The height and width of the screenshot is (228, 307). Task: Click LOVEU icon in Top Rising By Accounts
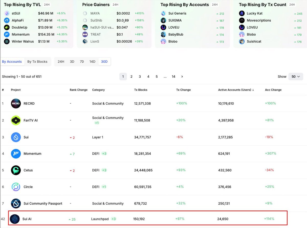163,27
